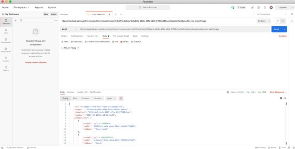The height and width of the screenshot is (149, 295).
Task: Select the none body option
Action: [x=65, y=42]
